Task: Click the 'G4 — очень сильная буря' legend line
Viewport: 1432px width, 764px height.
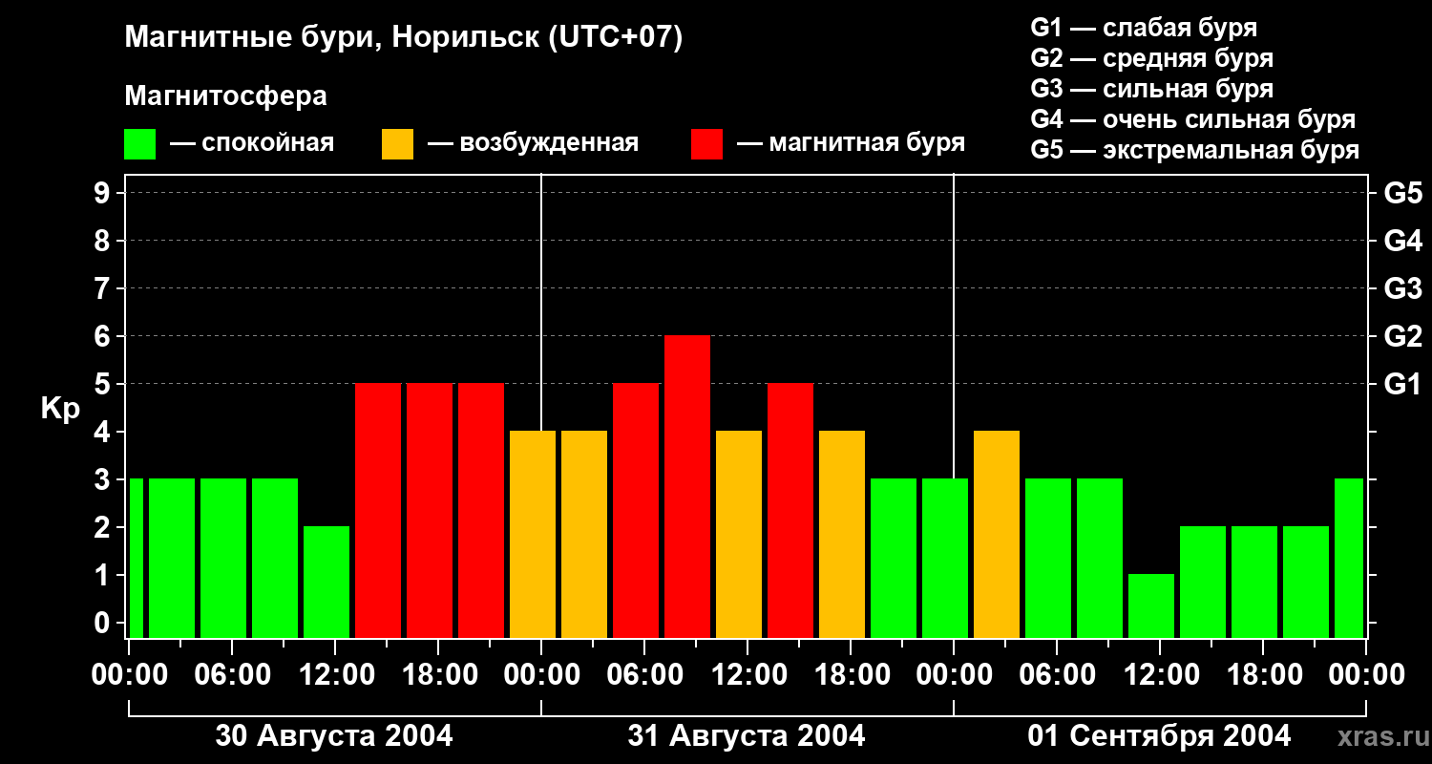Action: click(1192, 119)
